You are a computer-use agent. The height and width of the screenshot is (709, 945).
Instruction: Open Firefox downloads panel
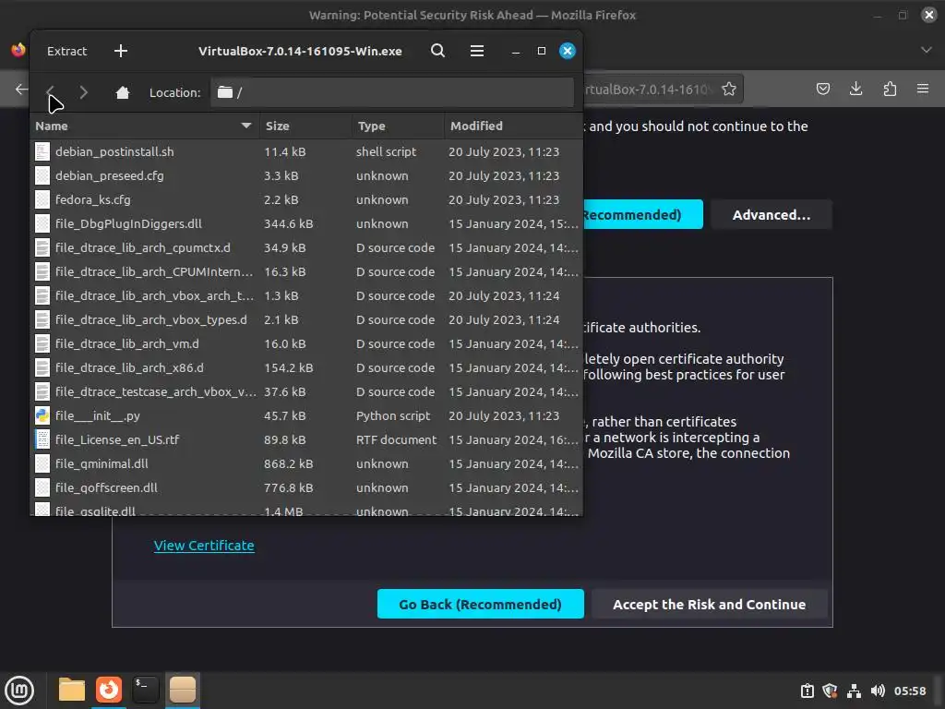[855, 90]
